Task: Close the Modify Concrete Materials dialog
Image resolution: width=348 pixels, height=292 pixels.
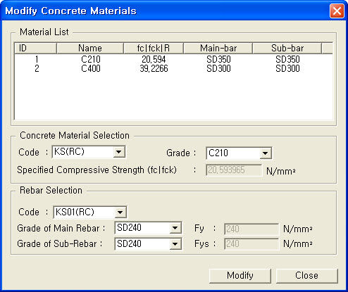Action: tap(337, 11)
